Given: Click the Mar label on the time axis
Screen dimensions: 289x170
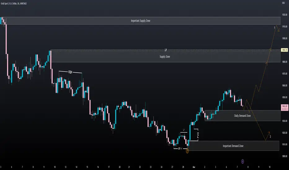Looking at the screenshot, I should coord(194,167).
